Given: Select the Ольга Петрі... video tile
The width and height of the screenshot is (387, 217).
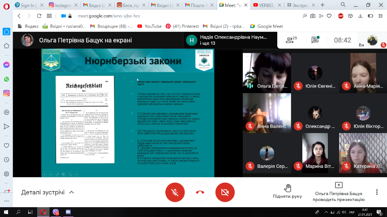Looking at the screenshot, I should pyautogui.click(x=267, y=73).
